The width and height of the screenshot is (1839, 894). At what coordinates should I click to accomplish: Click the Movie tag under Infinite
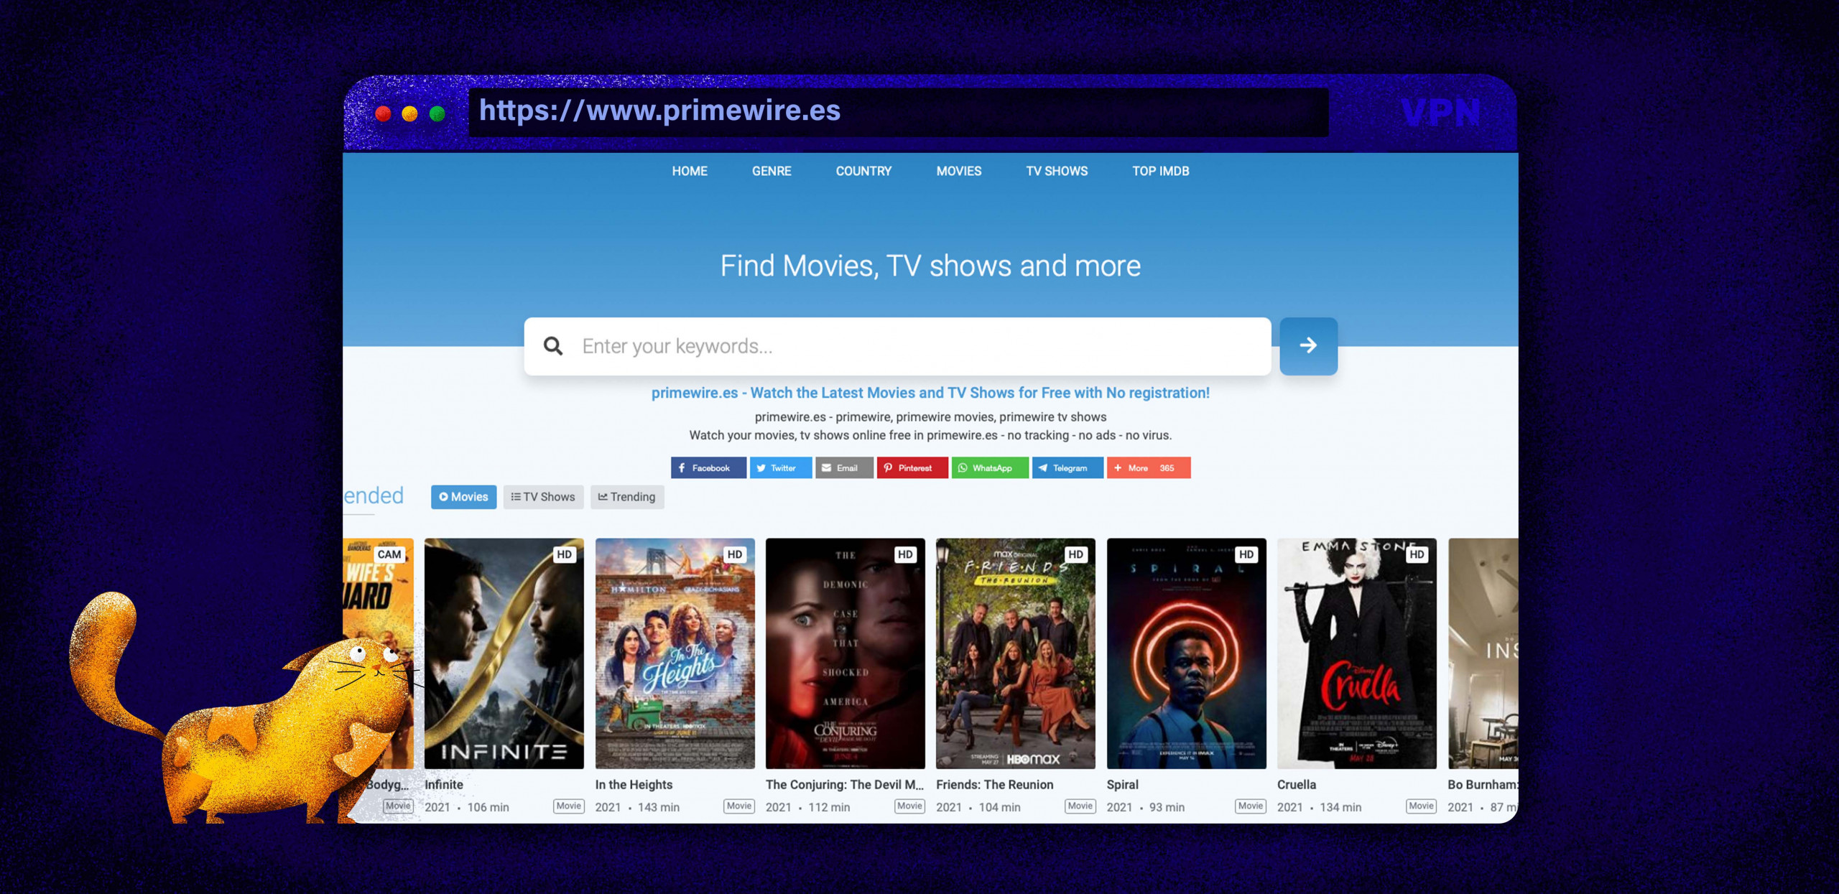click(568, 806)
